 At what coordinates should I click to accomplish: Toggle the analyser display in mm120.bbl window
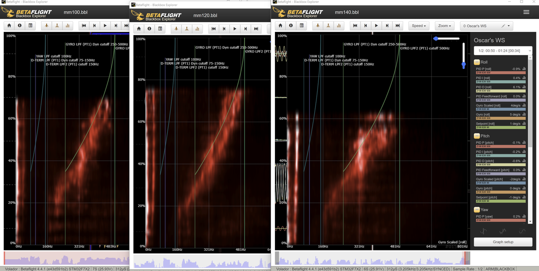(197, 29)
